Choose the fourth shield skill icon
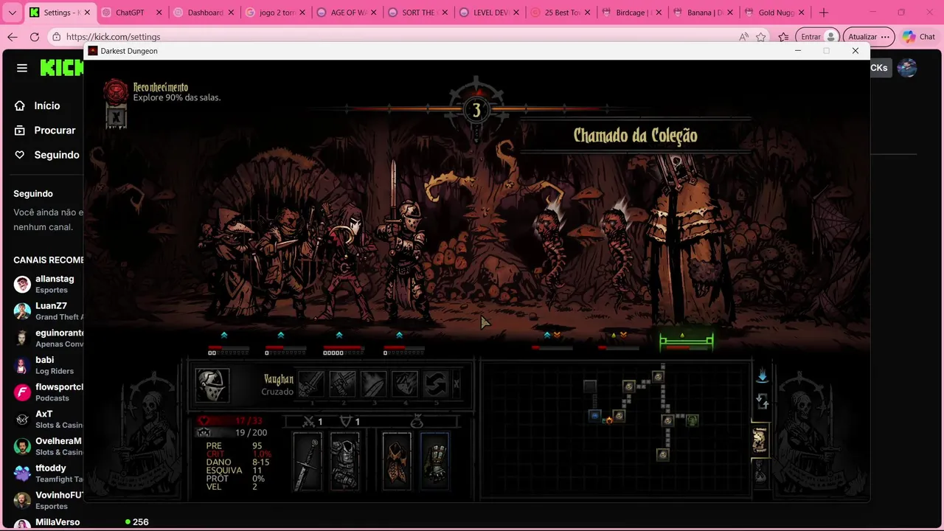Screen dimensions: 944x531 404,385
